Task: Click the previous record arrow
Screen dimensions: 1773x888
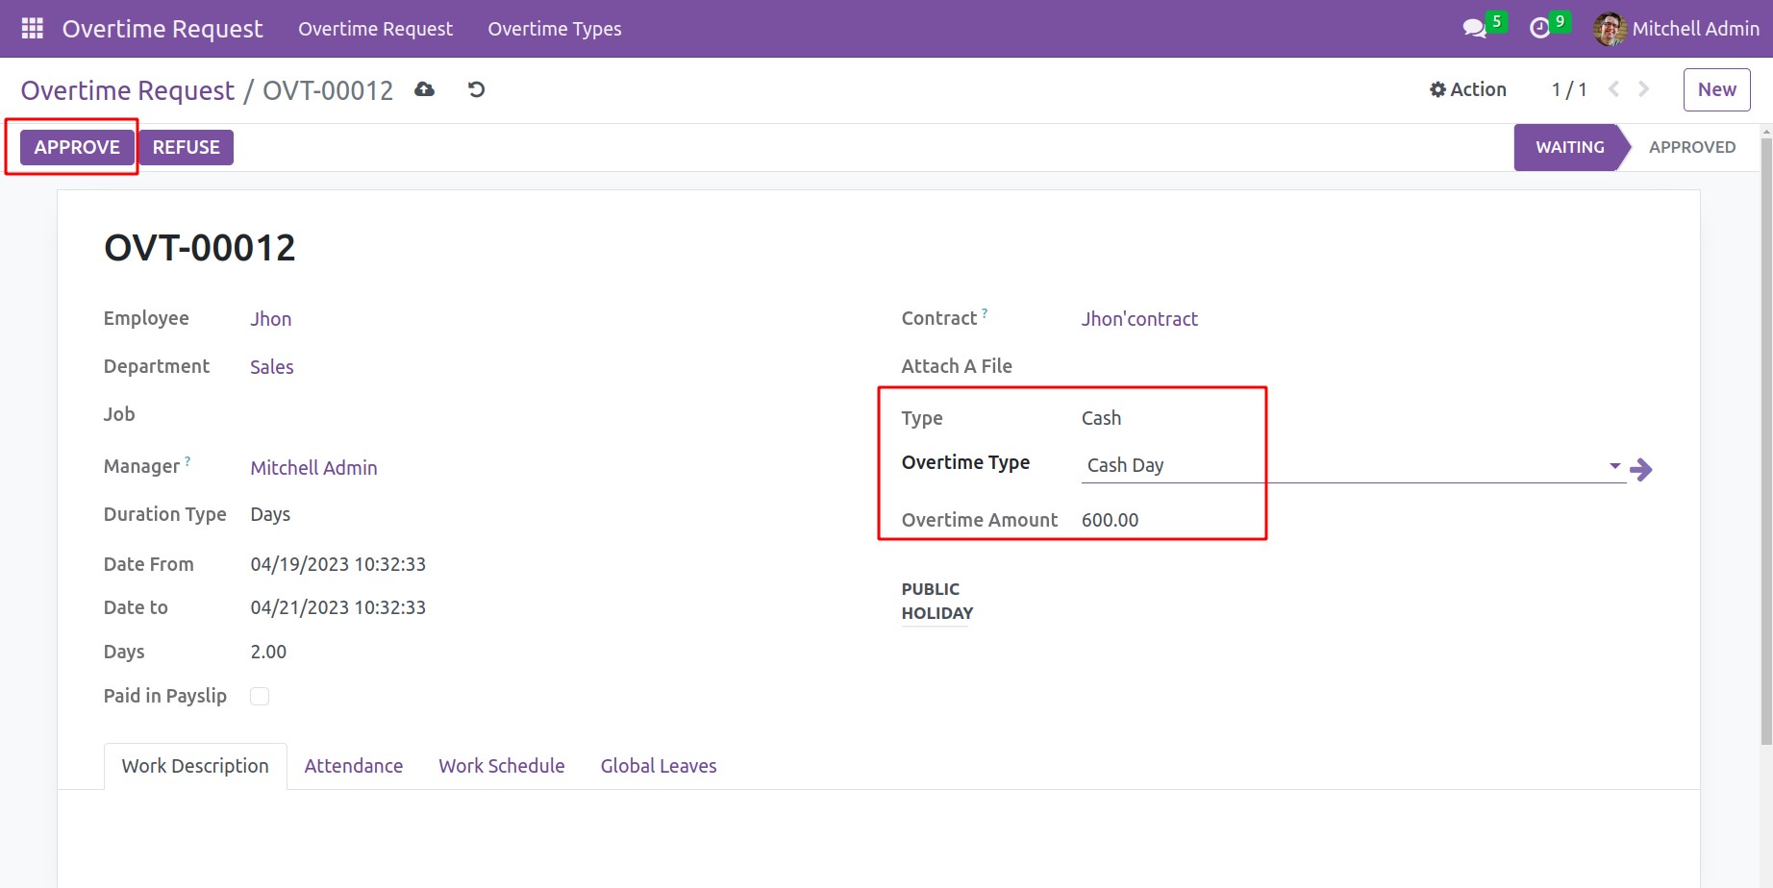Action: (1613, 89)
